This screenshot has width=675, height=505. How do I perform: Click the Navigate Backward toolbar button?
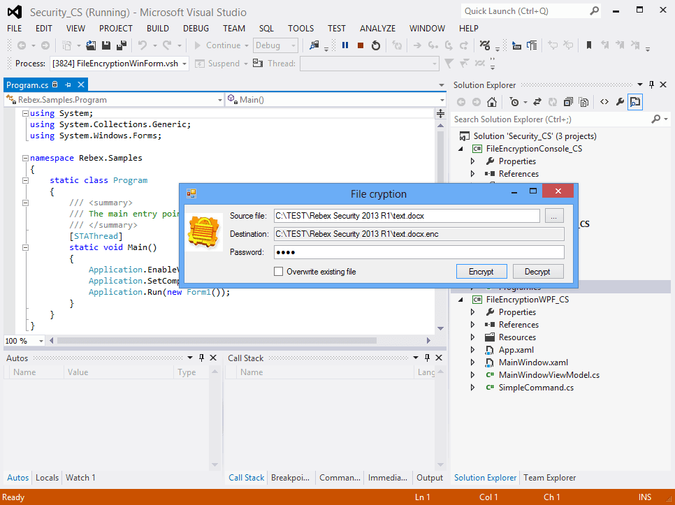click(22, 45)
